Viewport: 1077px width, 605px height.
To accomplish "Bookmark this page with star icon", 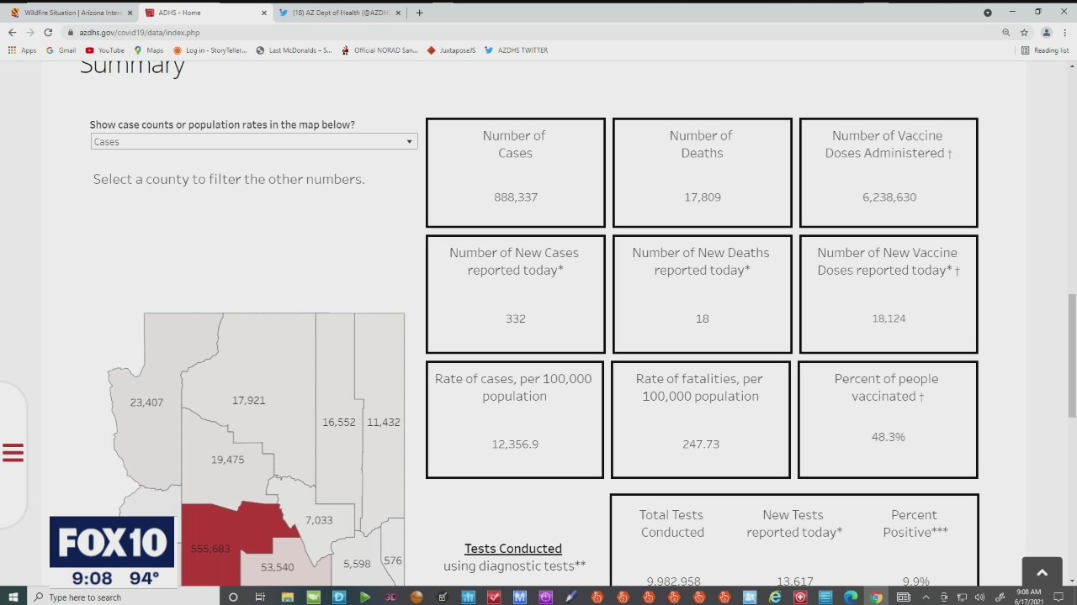I will 1024,33.
